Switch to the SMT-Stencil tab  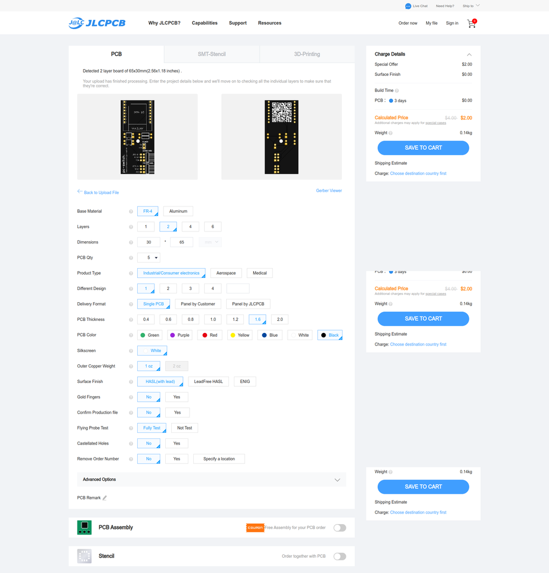coord(211,54)
